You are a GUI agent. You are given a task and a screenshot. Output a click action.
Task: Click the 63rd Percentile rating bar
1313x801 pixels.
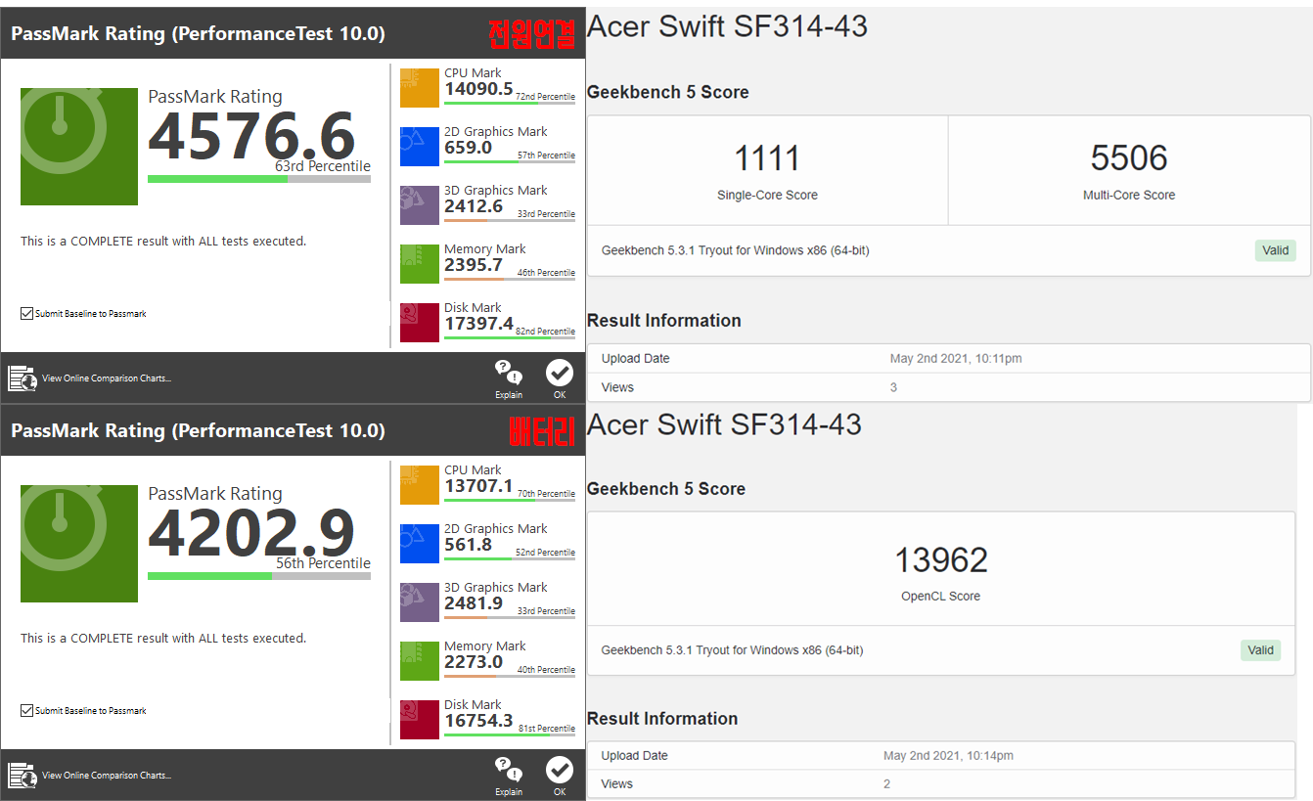259,179
